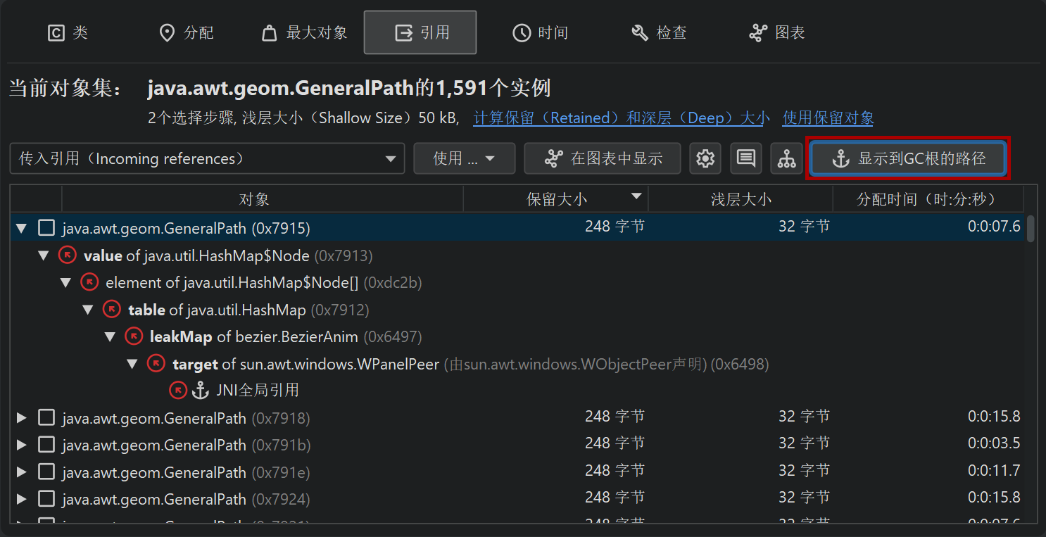The height and width of the screenshot is (537, 1046).
Task: Click 显示到GC根的路径 button
Action: (x=908, y=158)
